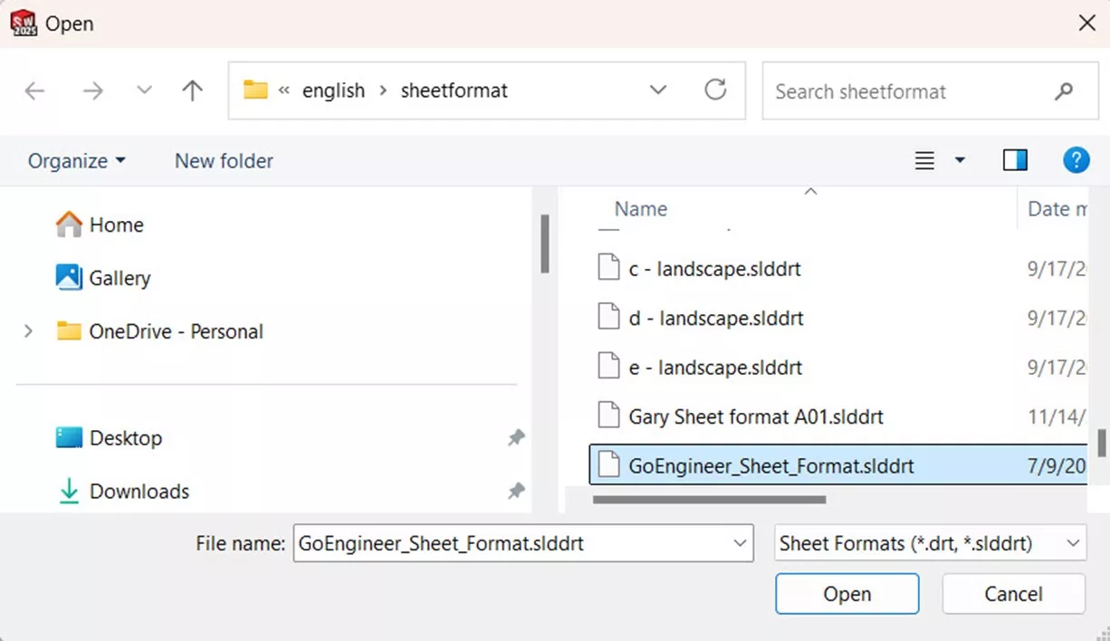
Task: Unpin Desktop using its pin icon
Action: 516,437
